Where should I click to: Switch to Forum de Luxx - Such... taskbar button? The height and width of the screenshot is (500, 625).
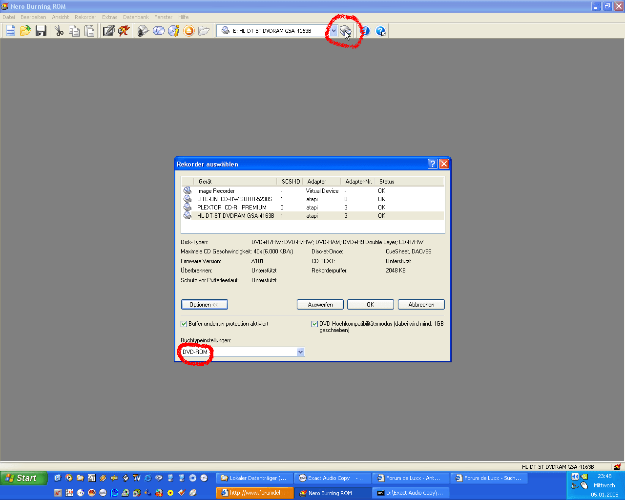(489, 478)
